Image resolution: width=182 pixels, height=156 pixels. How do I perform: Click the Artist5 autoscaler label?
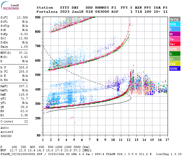[x=7, y=132]
